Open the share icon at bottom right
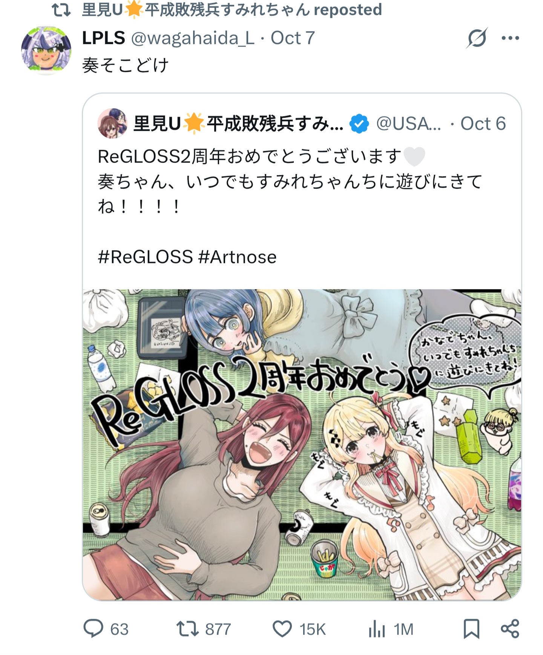 point(510,629)
